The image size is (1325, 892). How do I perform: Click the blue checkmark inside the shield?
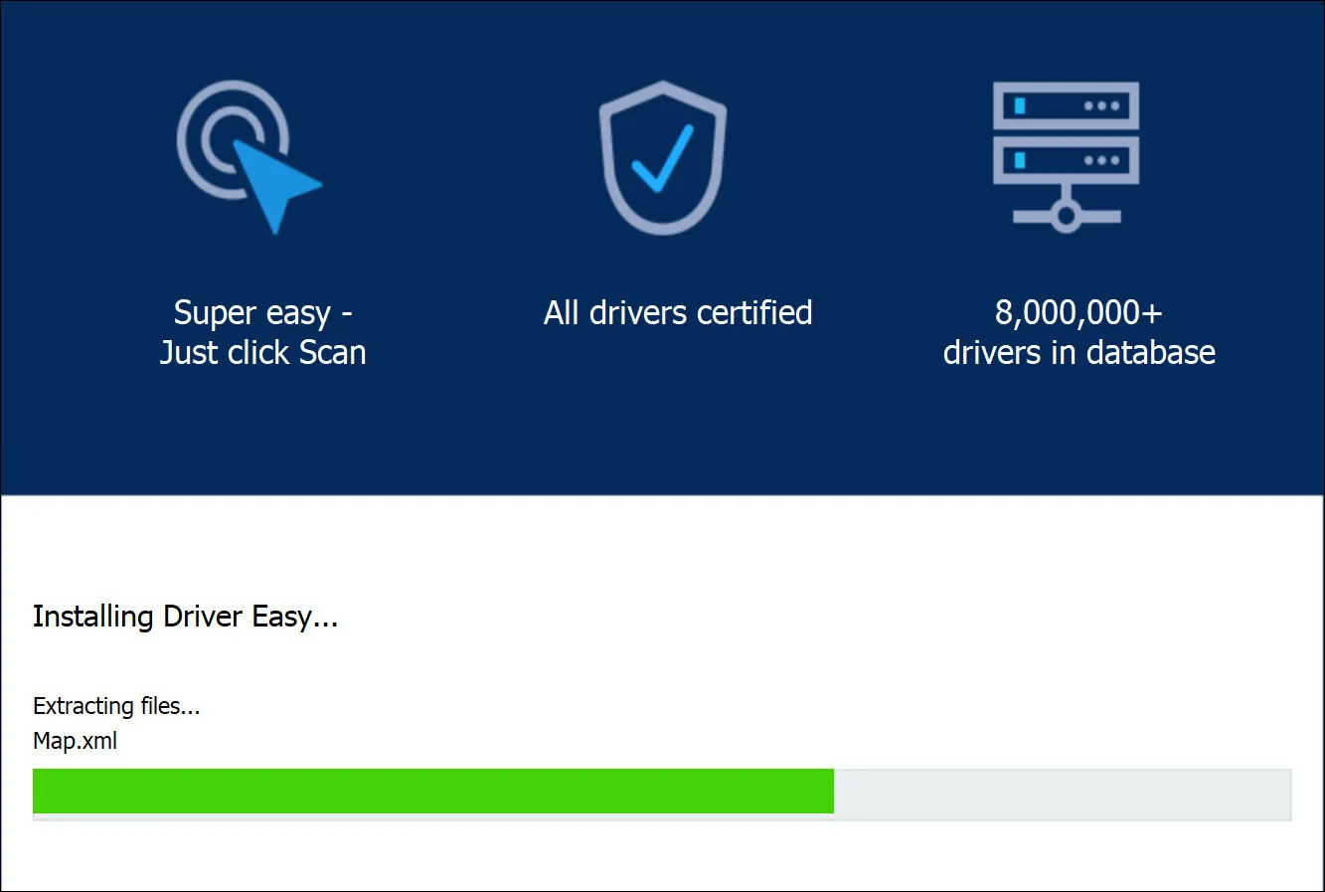(663, 159)
